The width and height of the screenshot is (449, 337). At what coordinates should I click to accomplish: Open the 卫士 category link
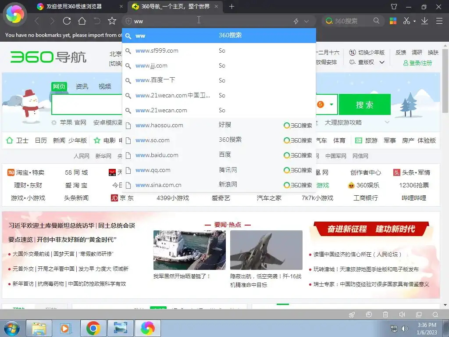click(x=18, y=140)
